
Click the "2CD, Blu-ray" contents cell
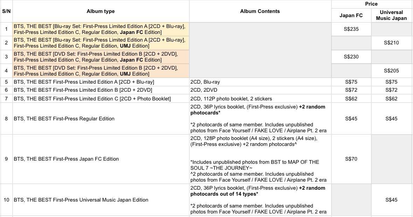(x=260, y=82)
